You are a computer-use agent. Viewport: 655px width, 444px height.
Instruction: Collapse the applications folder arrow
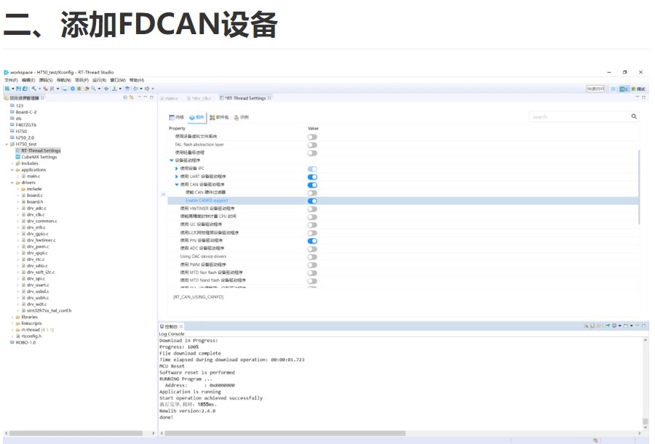(x=12, y=170)
